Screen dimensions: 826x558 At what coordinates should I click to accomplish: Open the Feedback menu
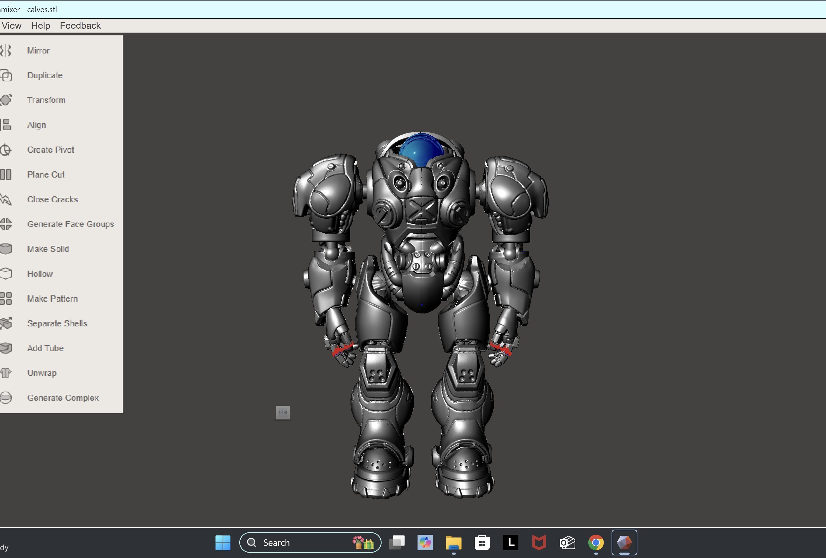click(80, 26)
